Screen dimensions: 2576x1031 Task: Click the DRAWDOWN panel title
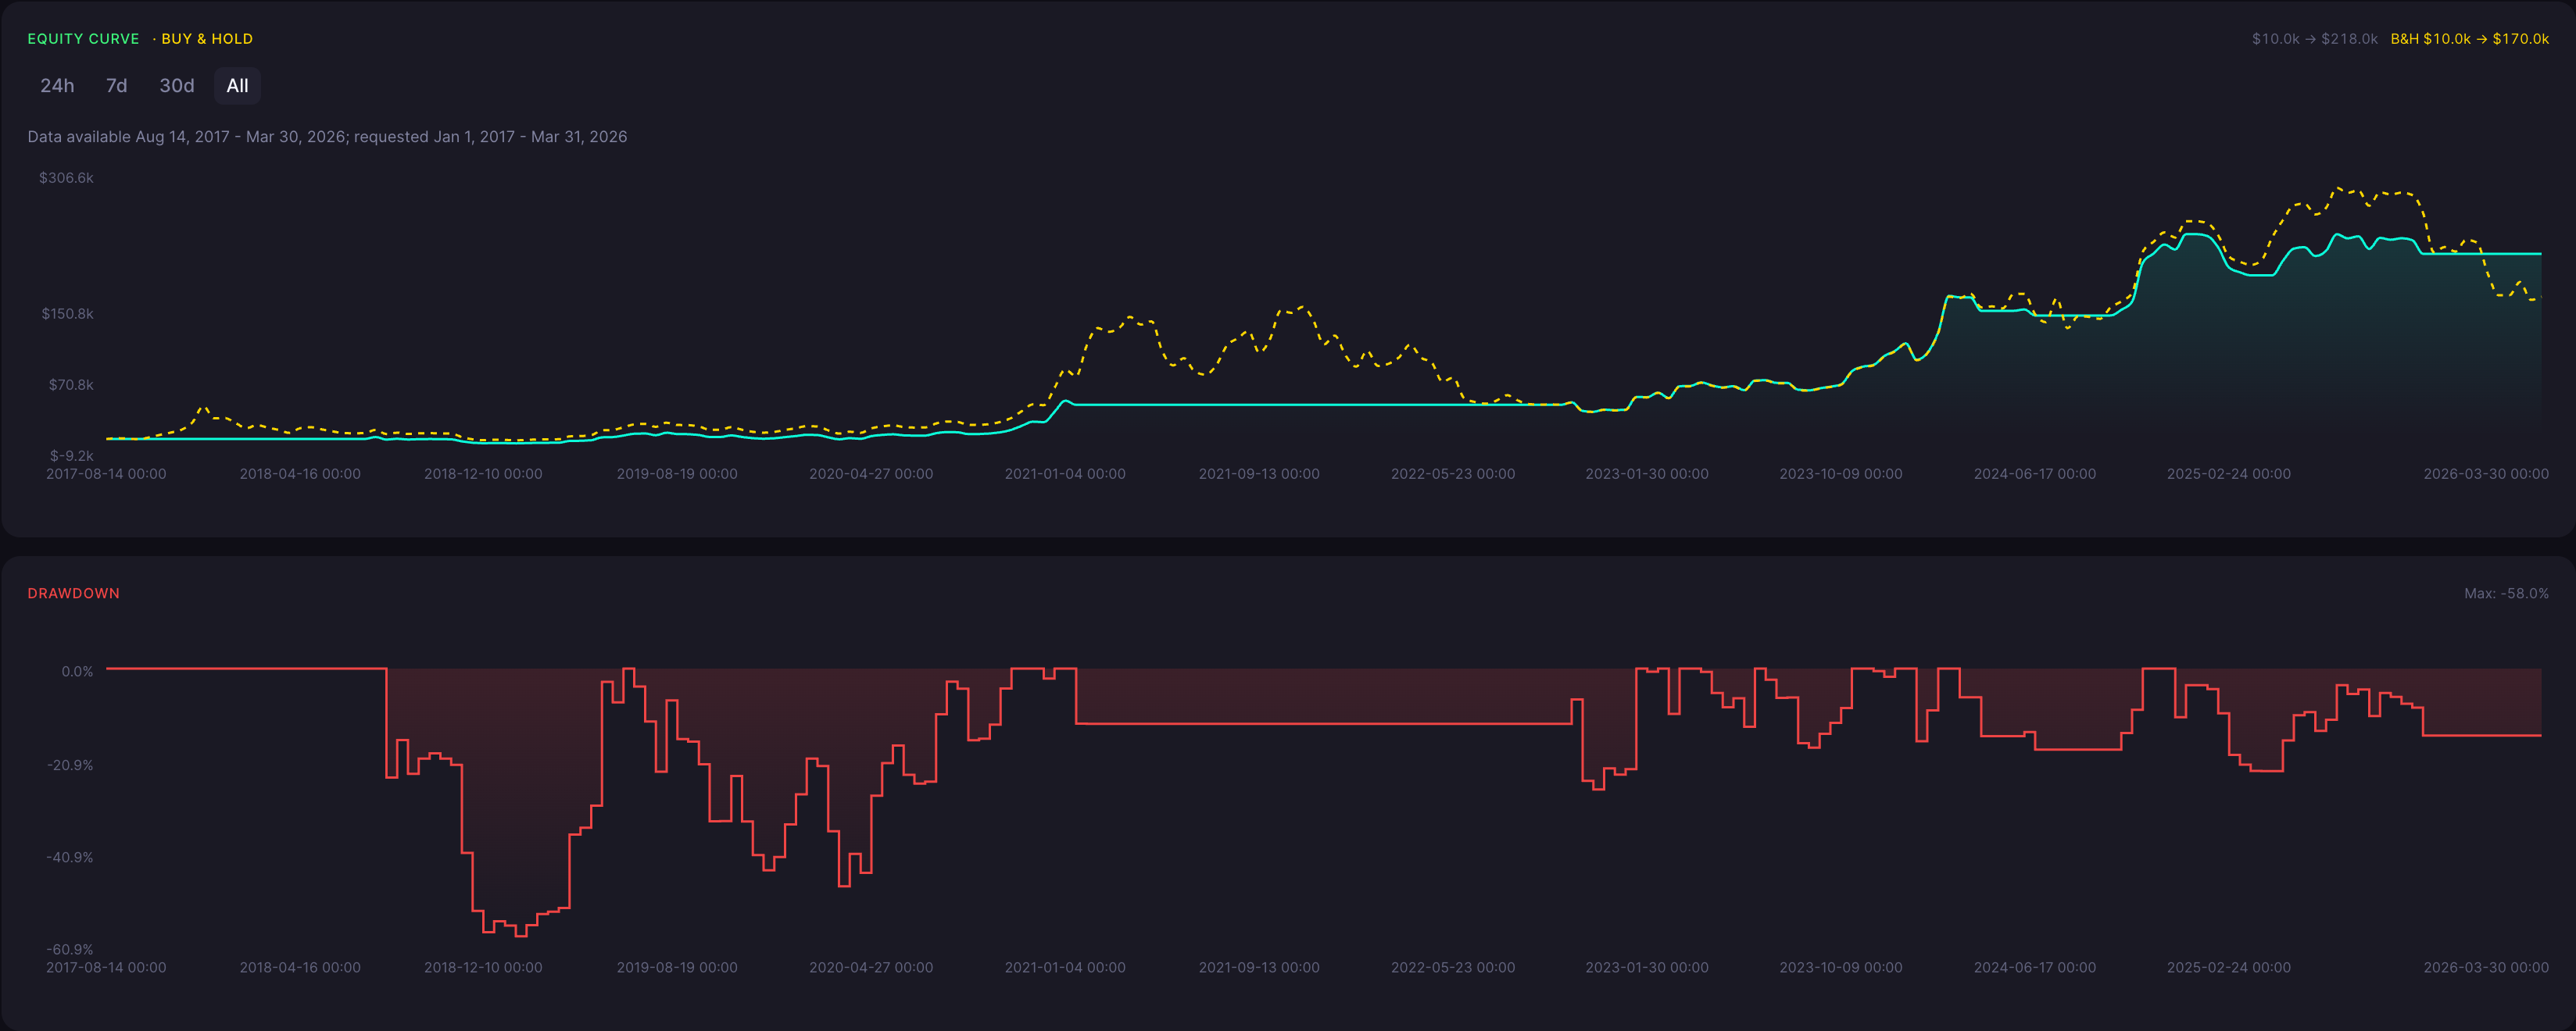(73, 594)
